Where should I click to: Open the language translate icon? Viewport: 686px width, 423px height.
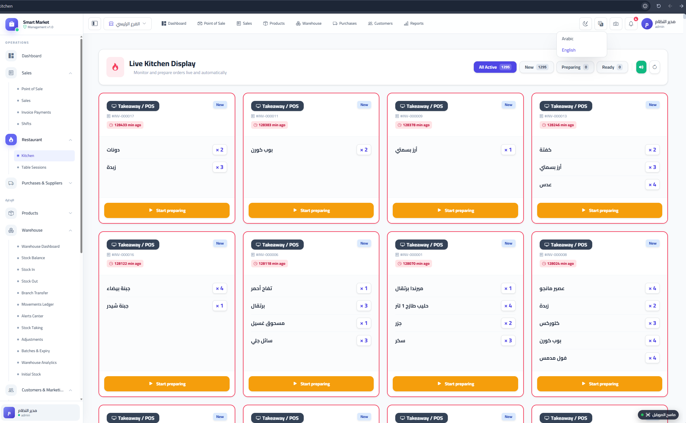600,24
